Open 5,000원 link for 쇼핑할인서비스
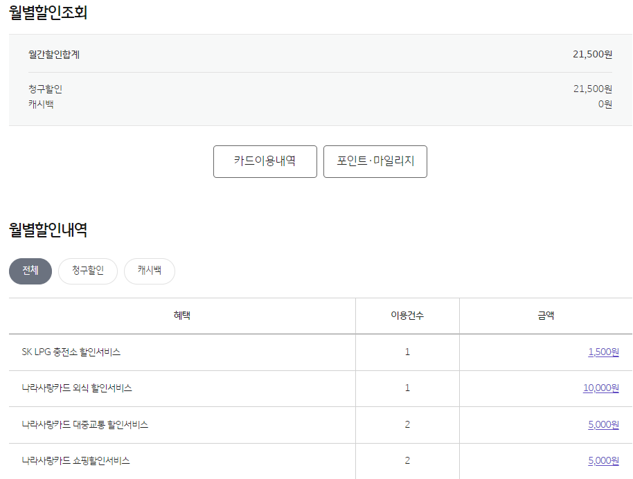 pyautogui.click(x=603, y=461)
